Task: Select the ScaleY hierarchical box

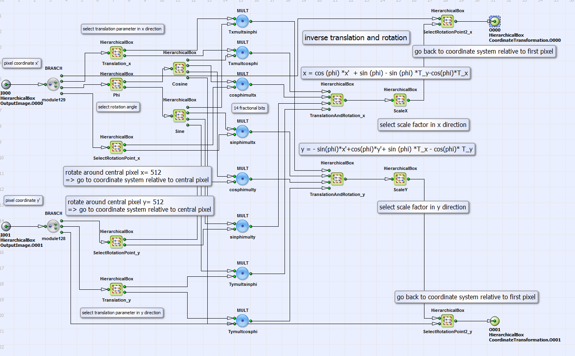Action: [400, 179]
